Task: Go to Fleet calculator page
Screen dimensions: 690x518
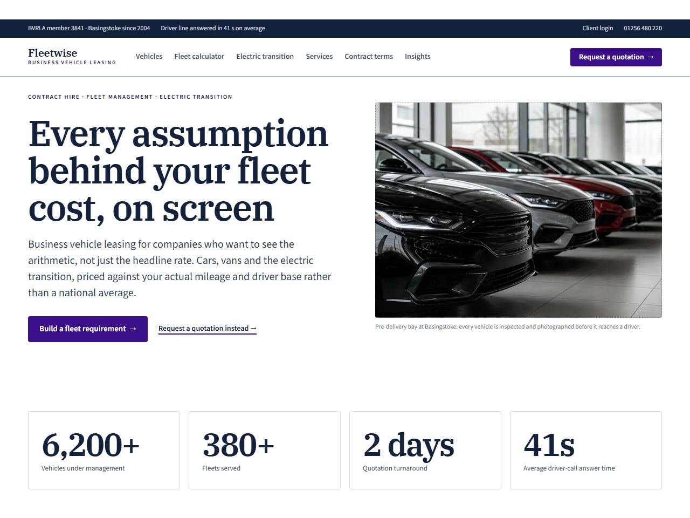Action: point(199,57)
